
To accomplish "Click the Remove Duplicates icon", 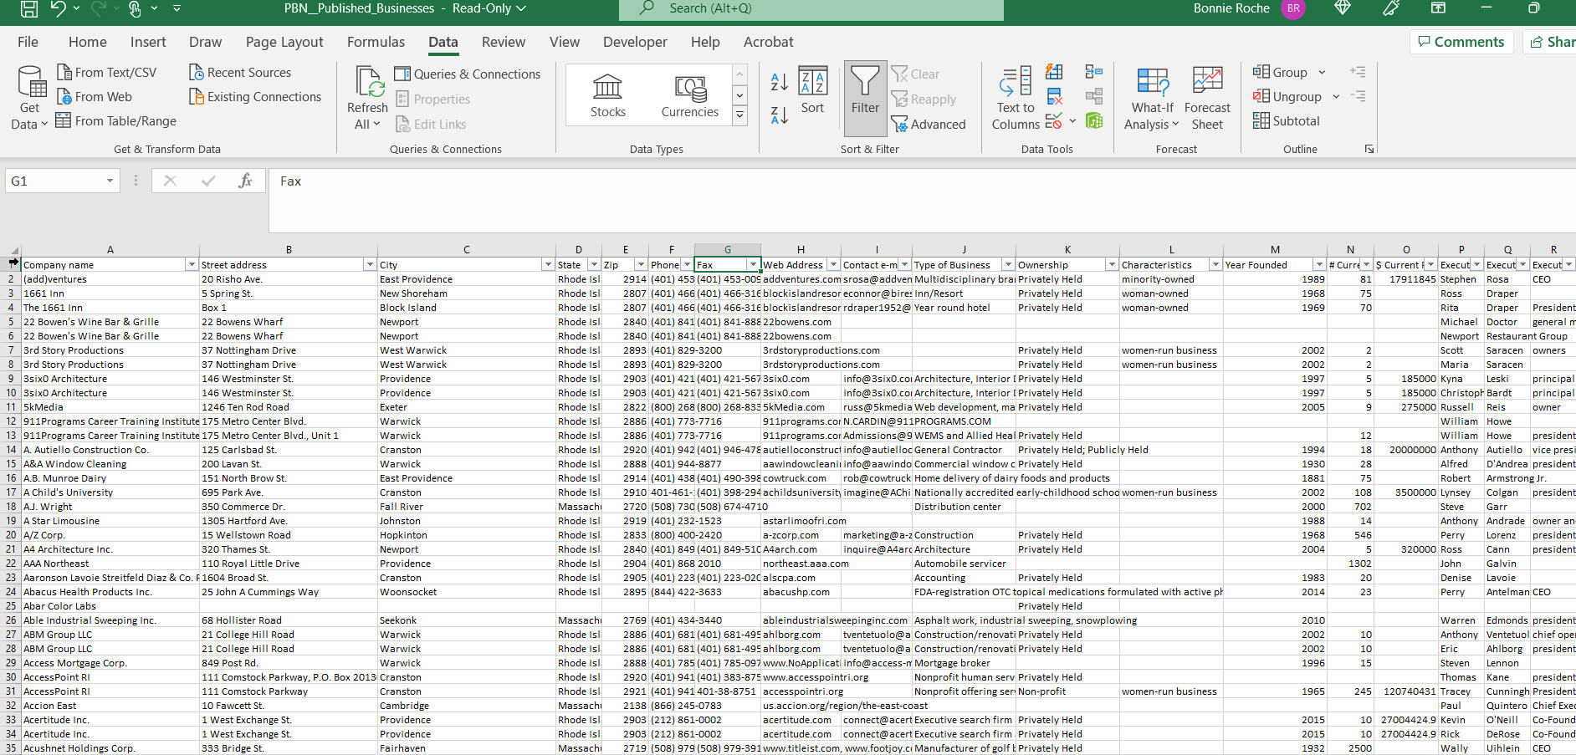I will [1054, 97].
